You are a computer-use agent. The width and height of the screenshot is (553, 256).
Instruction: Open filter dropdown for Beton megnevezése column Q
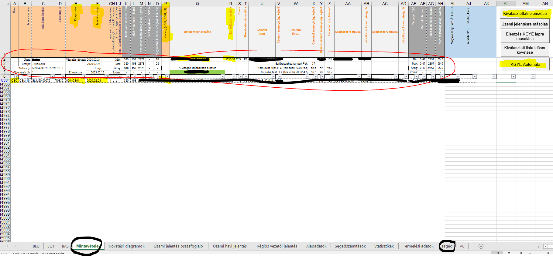coord(223,76)
